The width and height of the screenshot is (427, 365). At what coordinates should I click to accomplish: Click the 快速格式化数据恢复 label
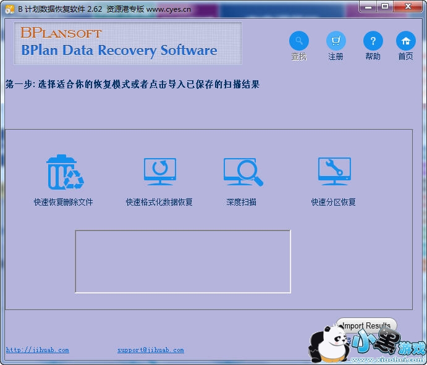[159, 202]
